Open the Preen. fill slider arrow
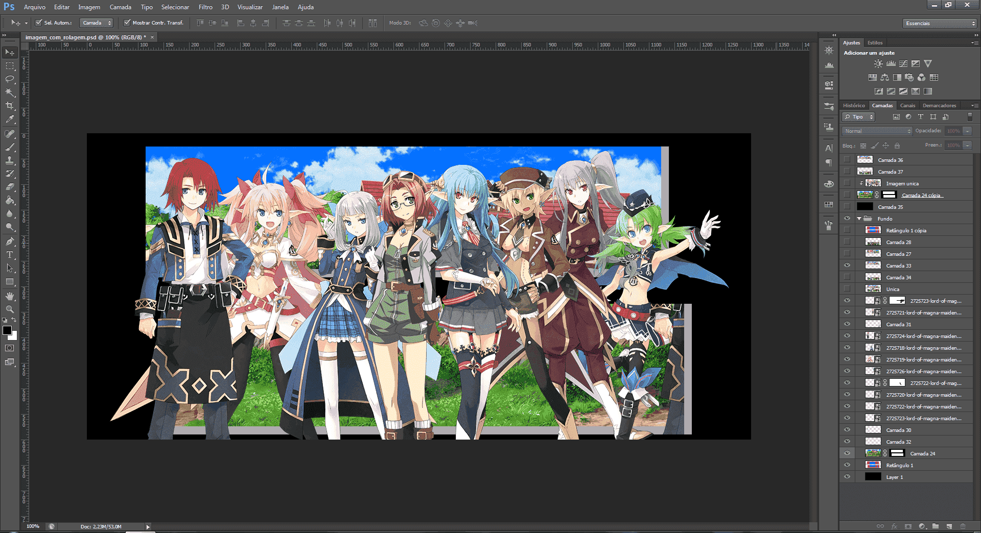The width and height of the screenshot is (981, 533). coord(967,146)
